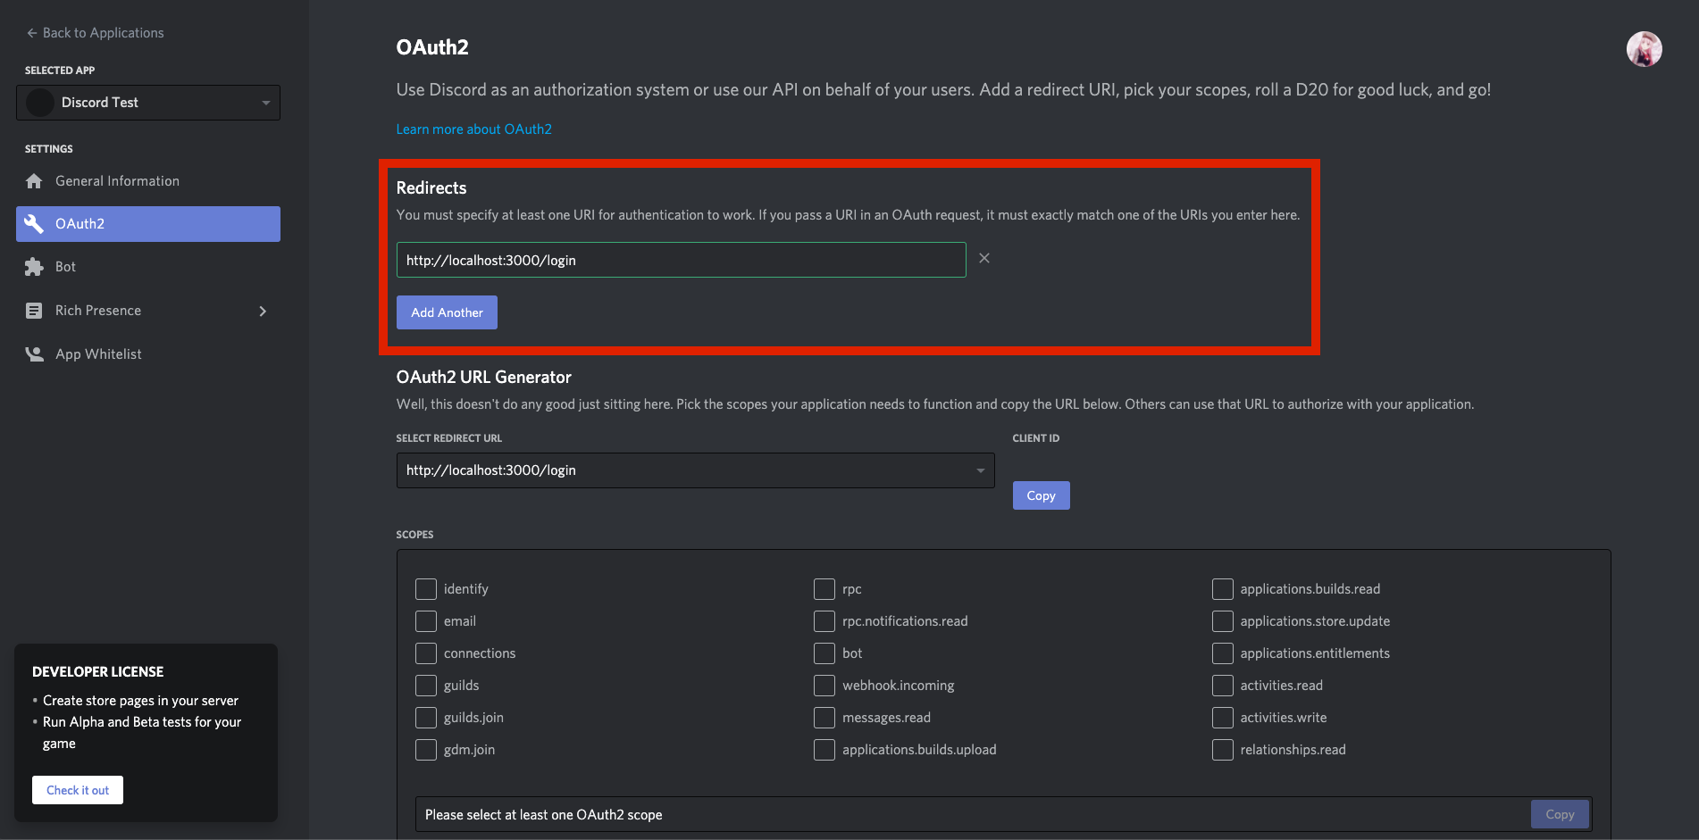The height and width of the screenshot is (840, 1699).
Task: Enable the email scope checkbox
Action: (x=426, y=621)
